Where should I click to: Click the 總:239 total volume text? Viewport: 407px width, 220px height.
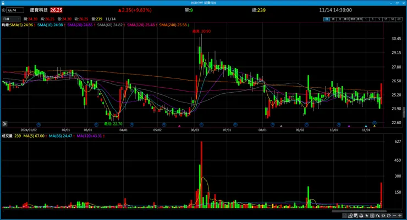[x=259, y=10]
